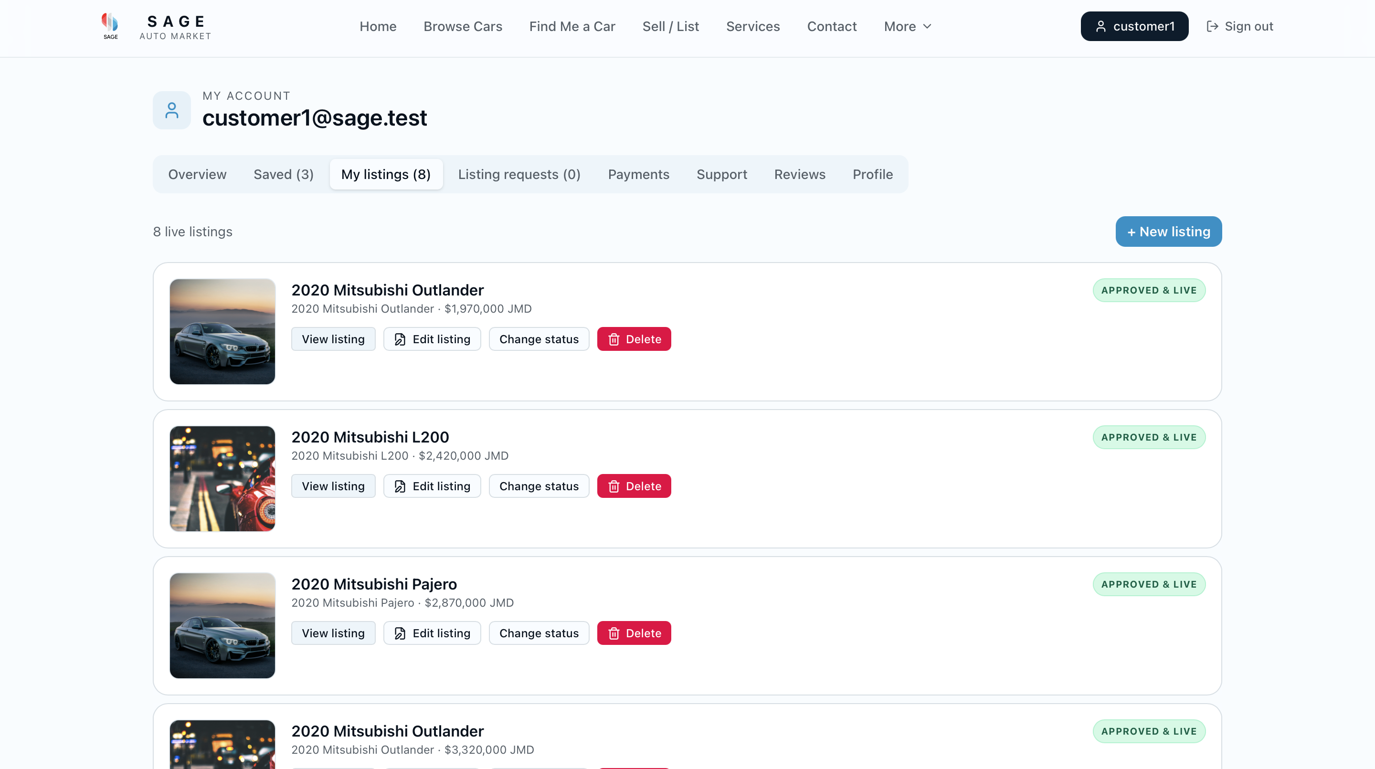Click the + New listing button
This screenshot has width=1375, height=769.
click(x=1168, y=232)
